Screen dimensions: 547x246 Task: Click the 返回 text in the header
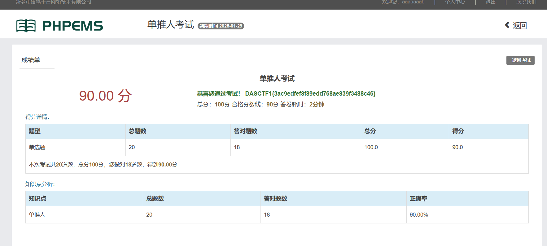519,25
